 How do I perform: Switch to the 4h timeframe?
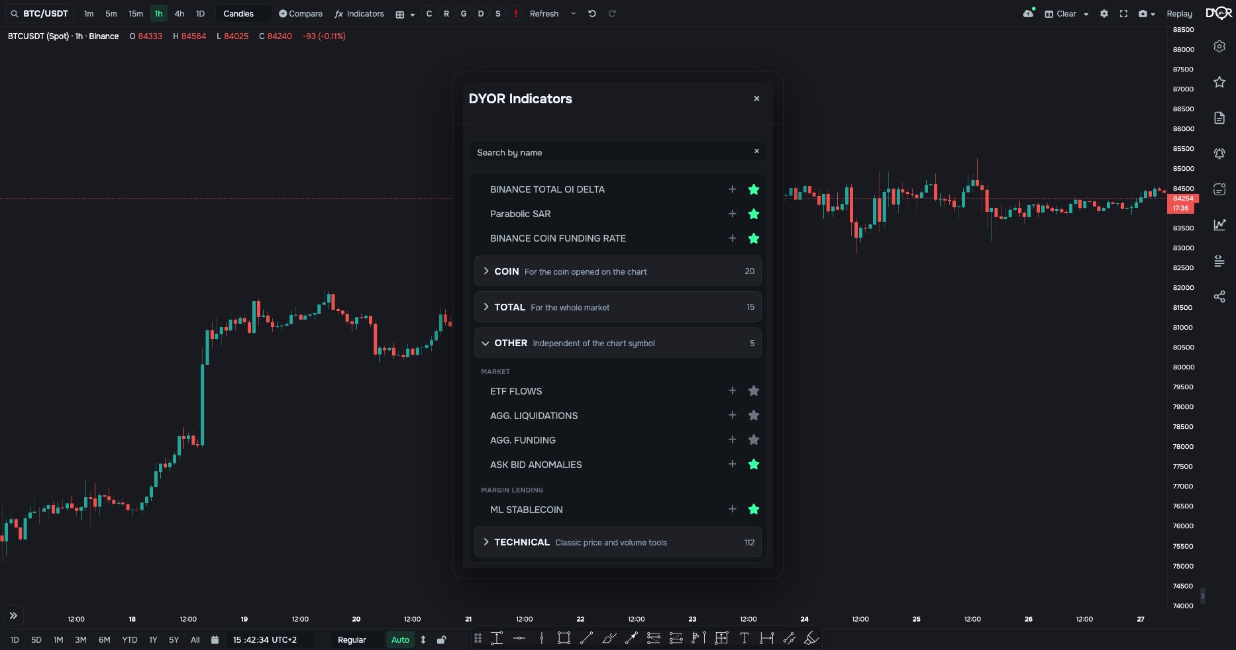click(180, 13)
